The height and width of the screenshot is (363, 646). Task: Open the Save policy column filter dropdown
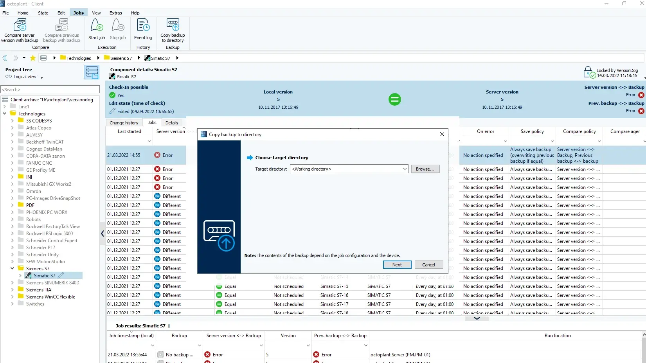pyautogui.click(x=552, y=141)
